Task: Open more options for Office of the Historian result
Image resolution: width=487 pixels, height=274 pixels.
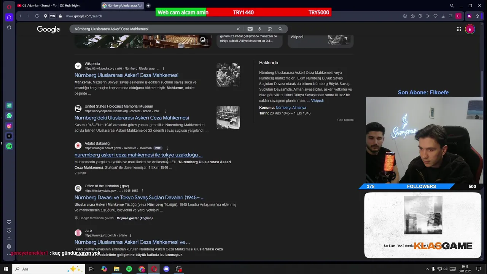Action: (x=142, y=191)
